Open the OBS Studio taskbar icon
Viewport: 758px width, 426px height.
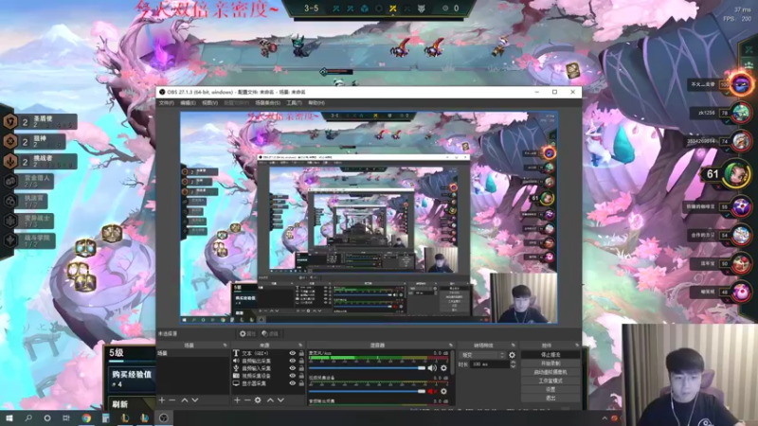click(x=164, y=417)
